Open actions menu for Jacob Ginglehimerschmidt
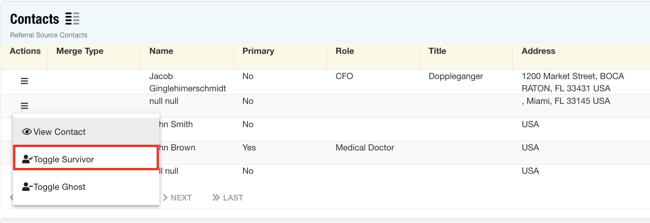The height and width of the screenshot is (223, 650). pyautogui.click(x=24, y=81)
